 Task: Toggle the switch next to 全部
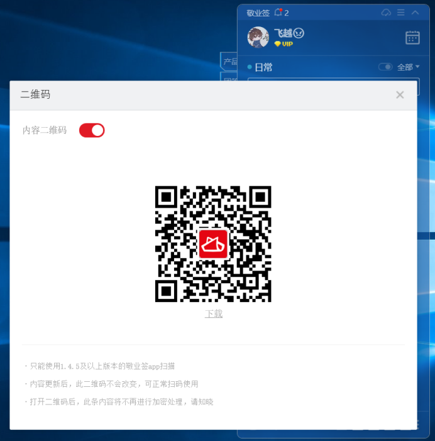pos(385,67)
